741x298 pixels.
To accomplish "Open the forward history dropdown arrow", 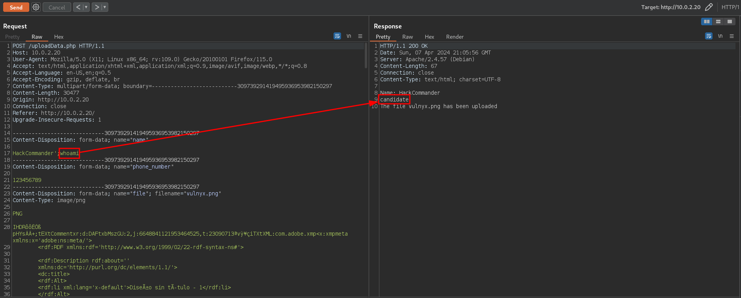I will point(105,7).
